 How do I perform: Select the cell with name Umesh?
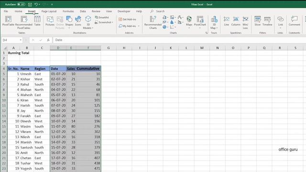pos(27,74)
